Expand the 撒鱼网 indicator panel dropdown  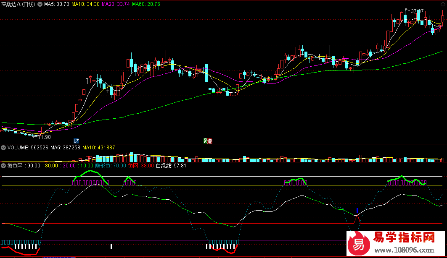click(x=4, y=166)
